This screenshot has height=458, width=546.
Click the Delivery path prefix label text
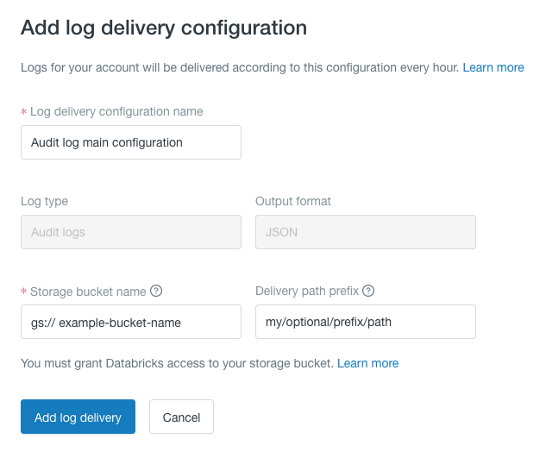point(307,292)
